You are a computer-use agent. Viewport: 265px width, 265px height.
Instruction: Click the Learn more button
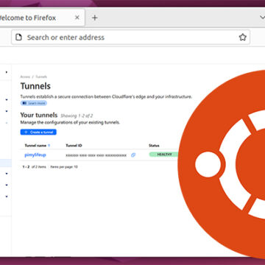click(x=34, y=103)
